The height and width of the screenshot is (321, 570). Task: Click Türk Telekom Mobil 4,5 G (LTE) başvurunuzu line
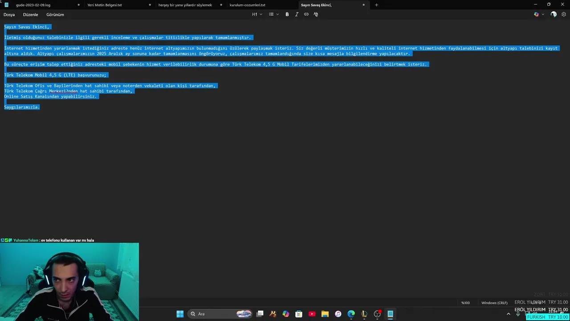point(55,75)
